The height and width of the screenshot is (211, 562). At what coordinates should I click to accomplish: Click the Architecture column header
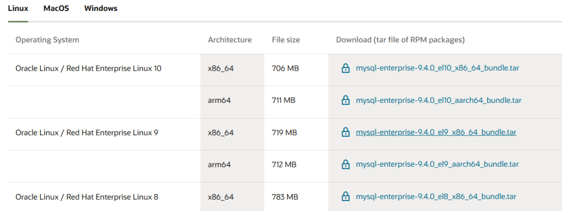tap(229, 39)
